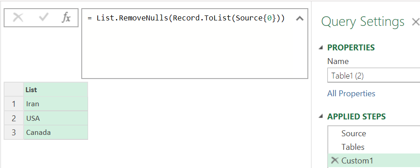Viewport: 420px width, 168px height.
Task: Select the List column header
Action: point(56,89)
